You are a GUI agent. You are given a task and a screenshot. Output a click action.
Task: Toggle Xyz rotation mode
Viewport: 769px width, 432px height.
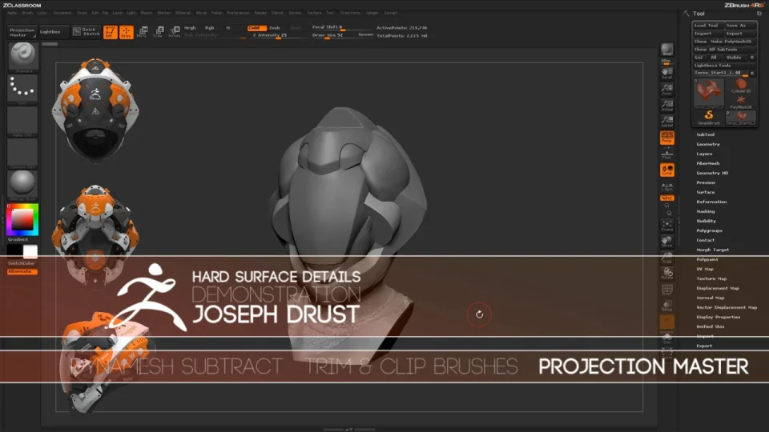coord(667,198)
